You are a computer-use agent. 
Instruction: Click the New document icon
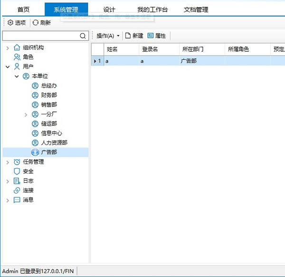click(127, 36)
